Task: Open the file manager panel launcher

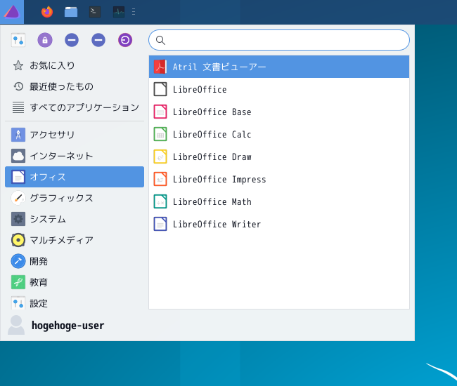Action: (x=71, y=12)
